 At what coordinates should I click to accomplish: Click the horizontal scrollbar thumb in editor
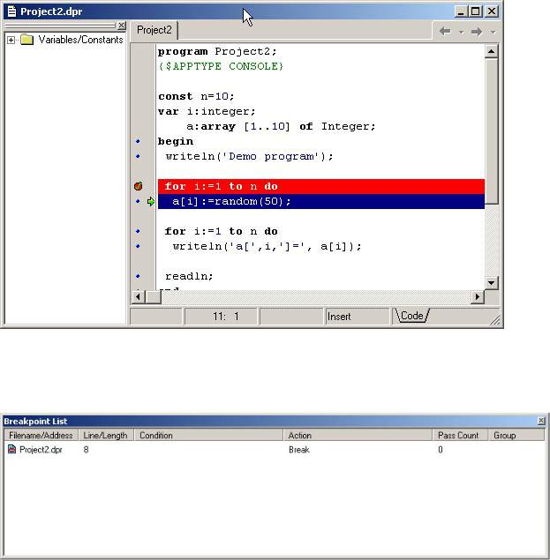click(154, 297)
